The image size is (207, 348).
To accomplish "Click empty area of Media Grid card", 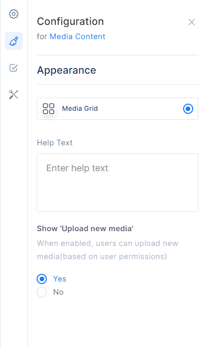I will [140, 109].
